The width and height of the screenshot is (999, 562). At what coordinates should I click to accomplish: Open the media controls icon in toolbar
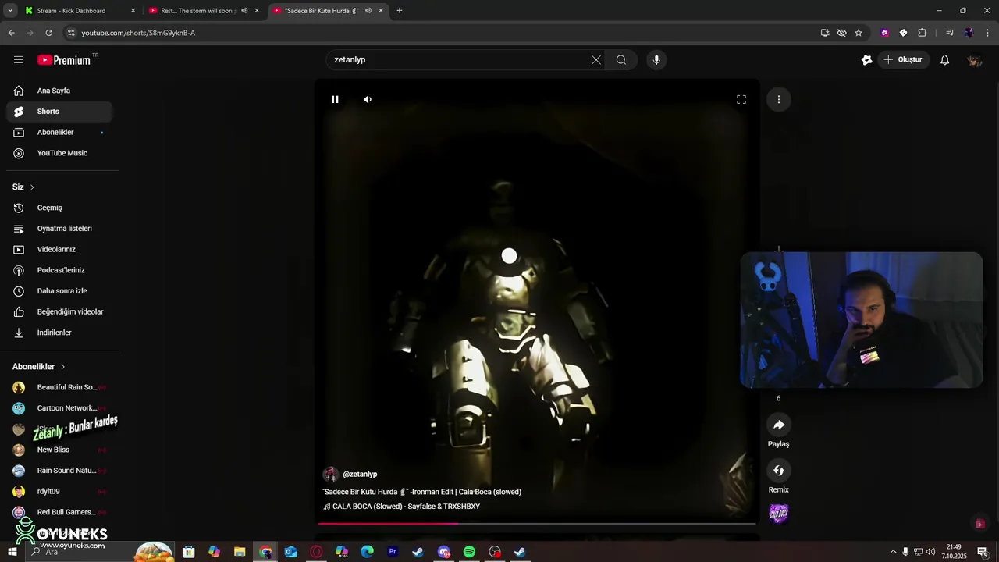click(950, 33)
